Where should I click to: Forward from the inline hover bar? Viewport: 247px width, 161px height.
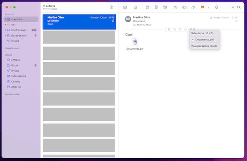pos(185,29)
